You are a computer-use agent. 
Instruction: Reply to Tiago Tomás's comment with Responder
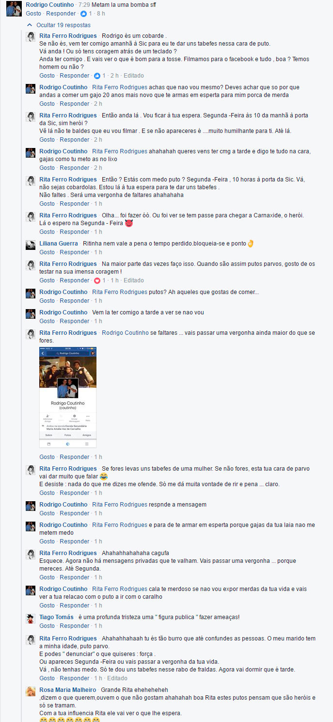tap(75, 626)
